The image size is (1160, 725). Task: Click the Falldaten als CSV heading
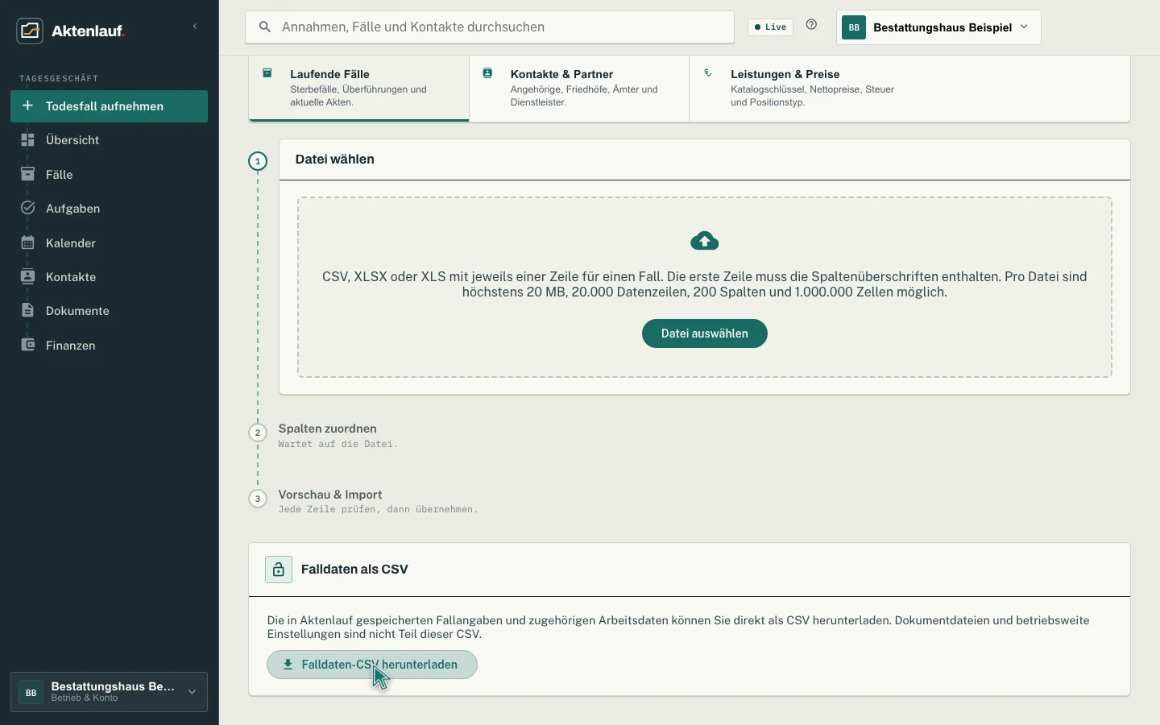point(354,570)
